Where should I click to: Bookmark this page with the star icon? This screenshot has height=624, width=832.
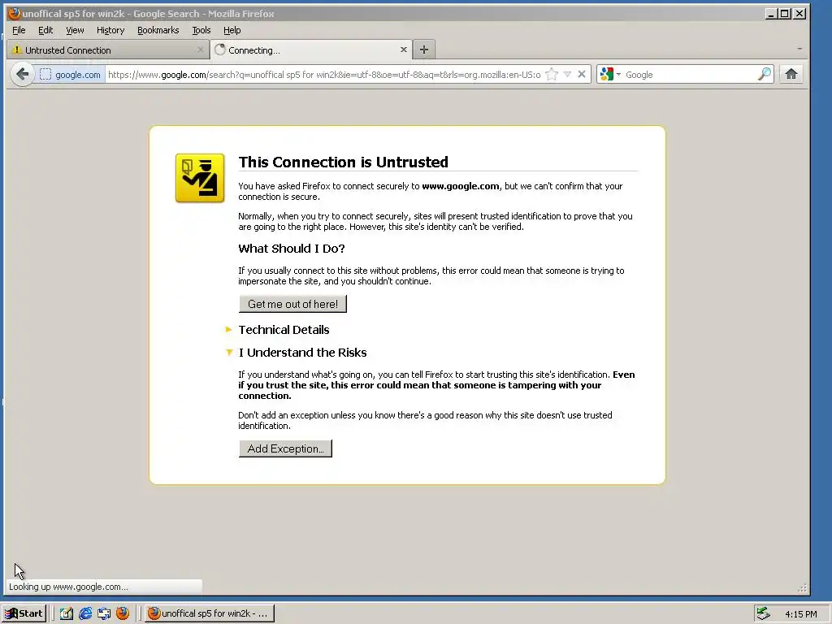click(552, 75)
